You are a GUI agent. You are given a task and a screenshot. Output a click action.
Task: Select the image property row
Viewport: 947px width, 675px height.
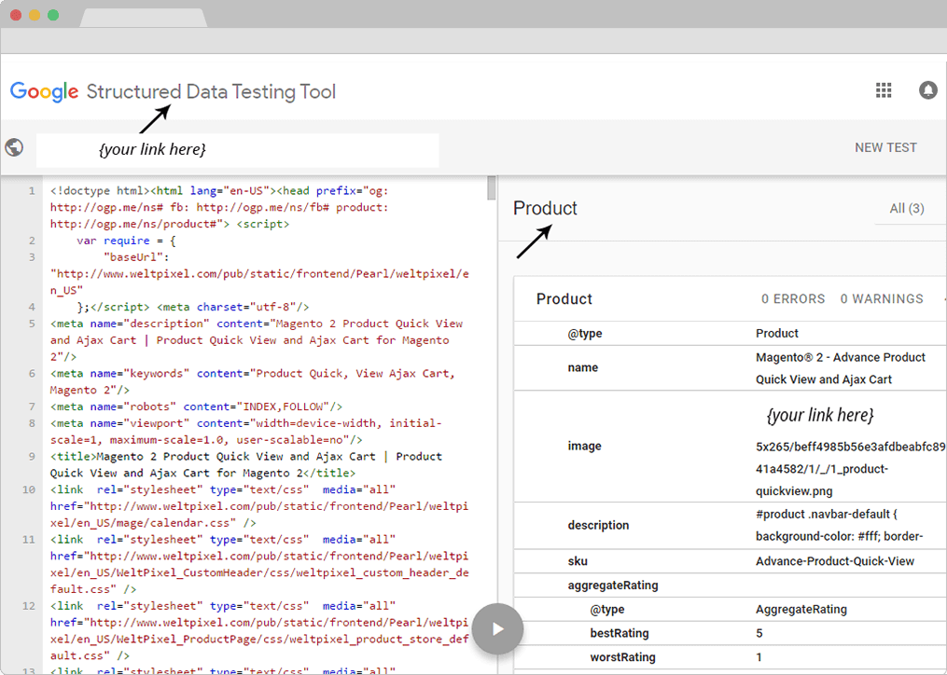731,447
